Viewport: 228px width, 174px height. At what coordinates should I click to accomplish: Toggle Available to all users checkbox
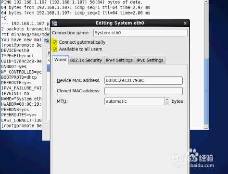click(55, 50)
